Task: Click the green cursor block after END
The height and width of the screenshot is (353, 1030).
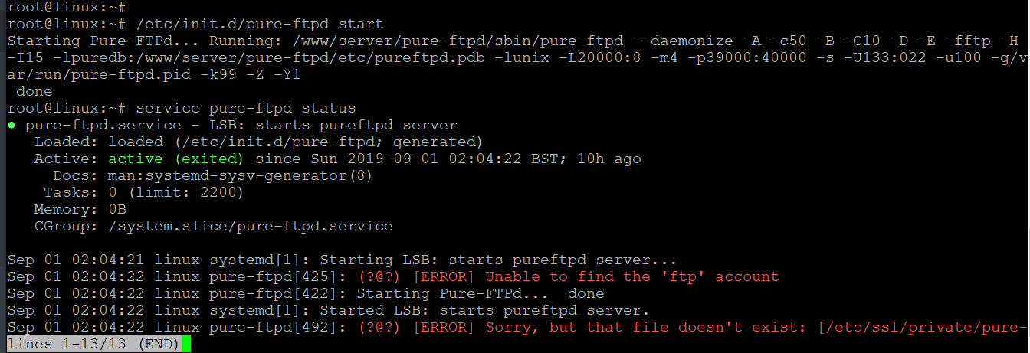Action: coord(186,345)
